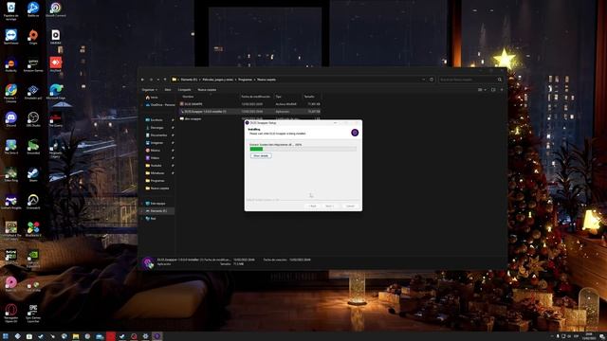Open Música in the navigation pane
Viewport: 607px width, 341px height.
pos(155,151)
